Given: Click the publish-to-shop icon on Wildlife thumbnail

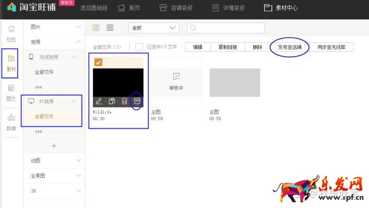Looking at the screenshot, I should [137, 101].
